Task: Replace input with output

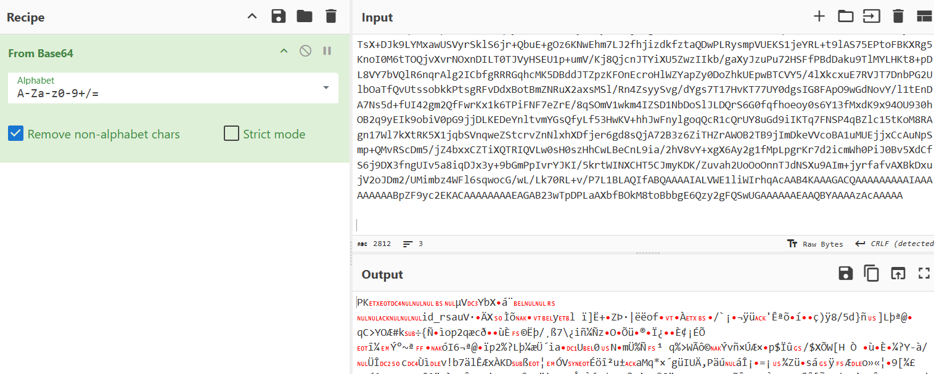Action: 898,274
